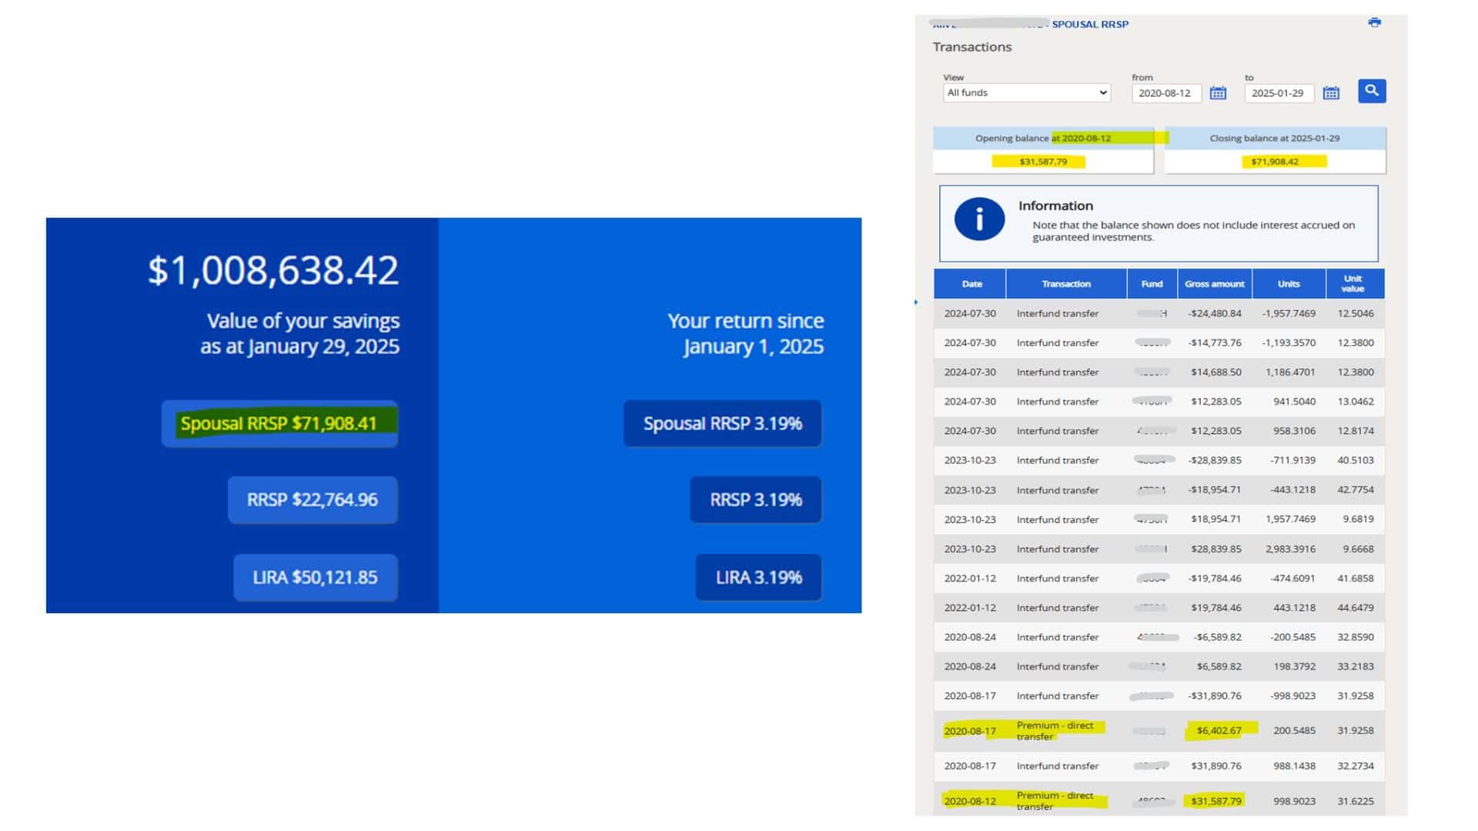Viewport: 1478px width, 831px height.
Task: Click the 'from' date input field
Action: point(1165,93)
